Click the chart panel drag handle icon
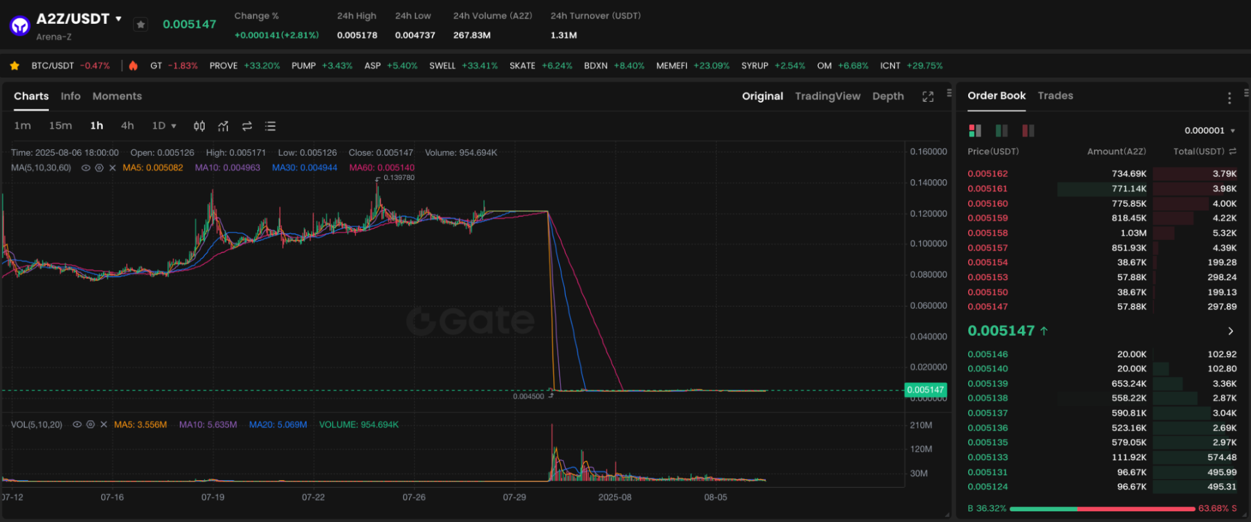 949,93
